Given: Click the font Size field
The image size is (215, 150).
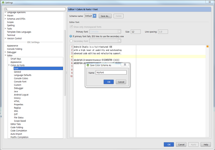Looking at the screenshot, I should tap(136, 31).
